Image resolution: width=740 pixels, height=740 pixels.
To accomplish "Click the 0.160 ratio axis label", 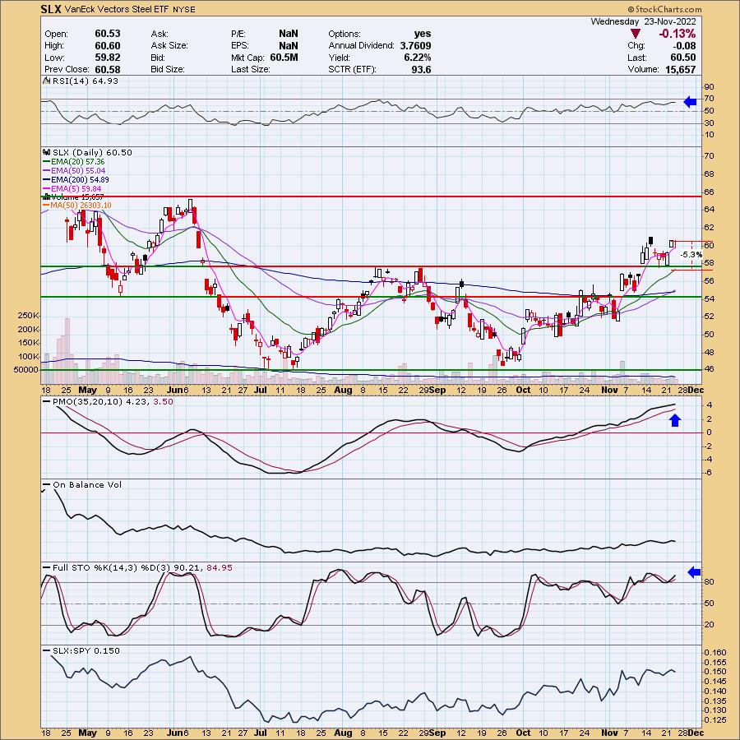I will click(715, 653).
